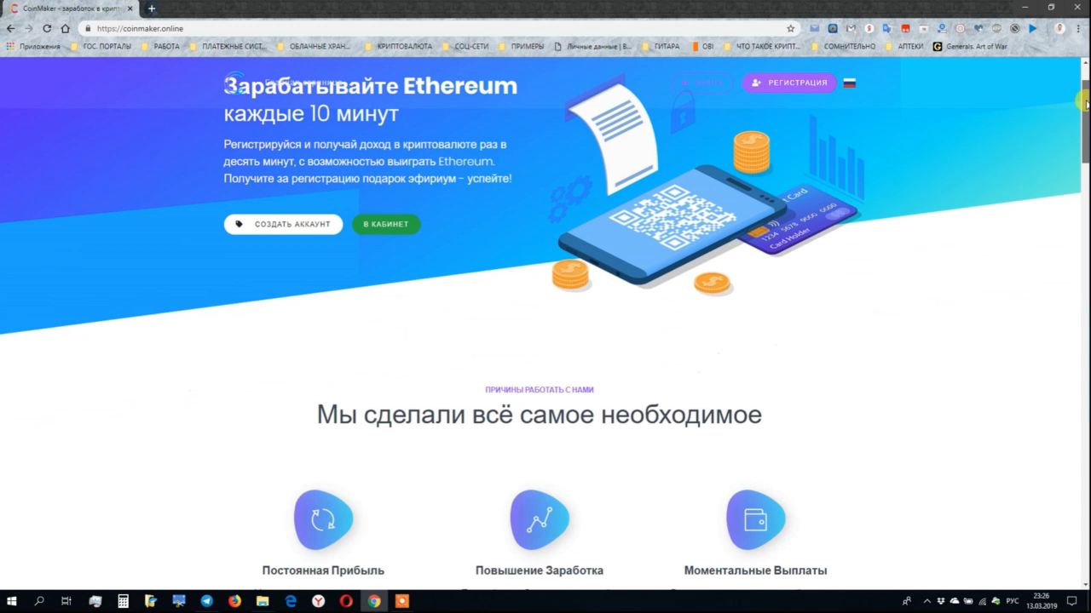
Task: Click the Мы сделали всё самое необходимое heading
Action: click(x=540, y=415)
